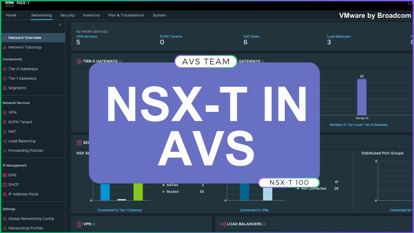The height and width of the screenshot is (233, 414).
Task: Open the 'Connected to Tier-1 Gateway' link
Action: pyautogui.click(x=120, y=210)
